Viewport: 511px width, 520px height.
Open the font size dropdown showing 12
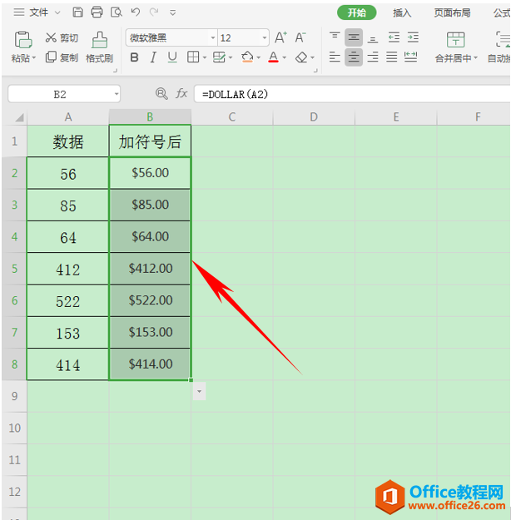(265, 37)
